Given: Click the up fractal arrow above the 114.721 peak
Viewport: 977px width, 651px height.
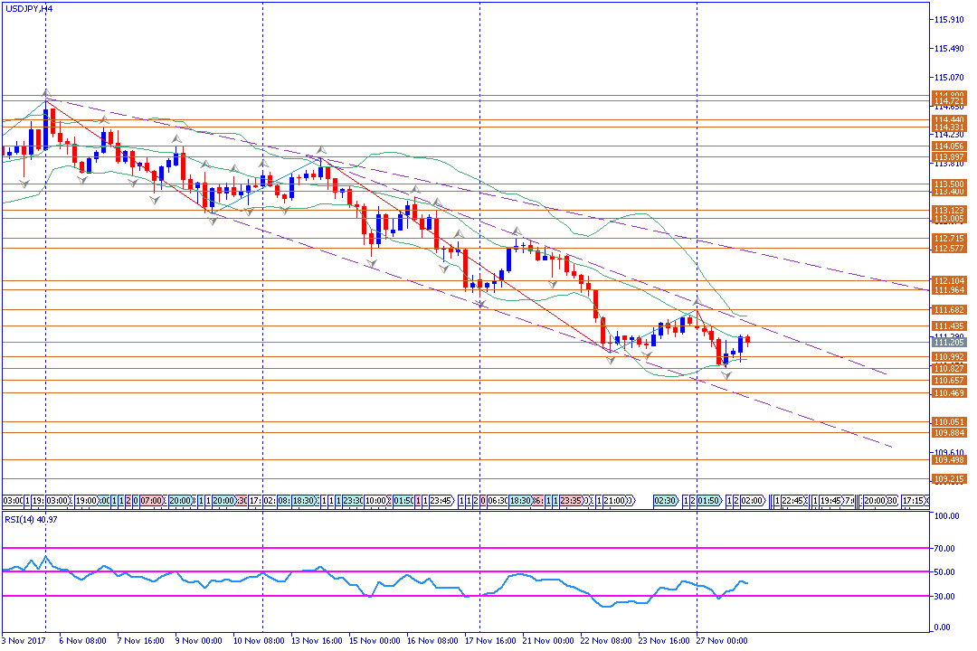Looking at the screenshot, I should pyautogui.click(x=45, y=93).
